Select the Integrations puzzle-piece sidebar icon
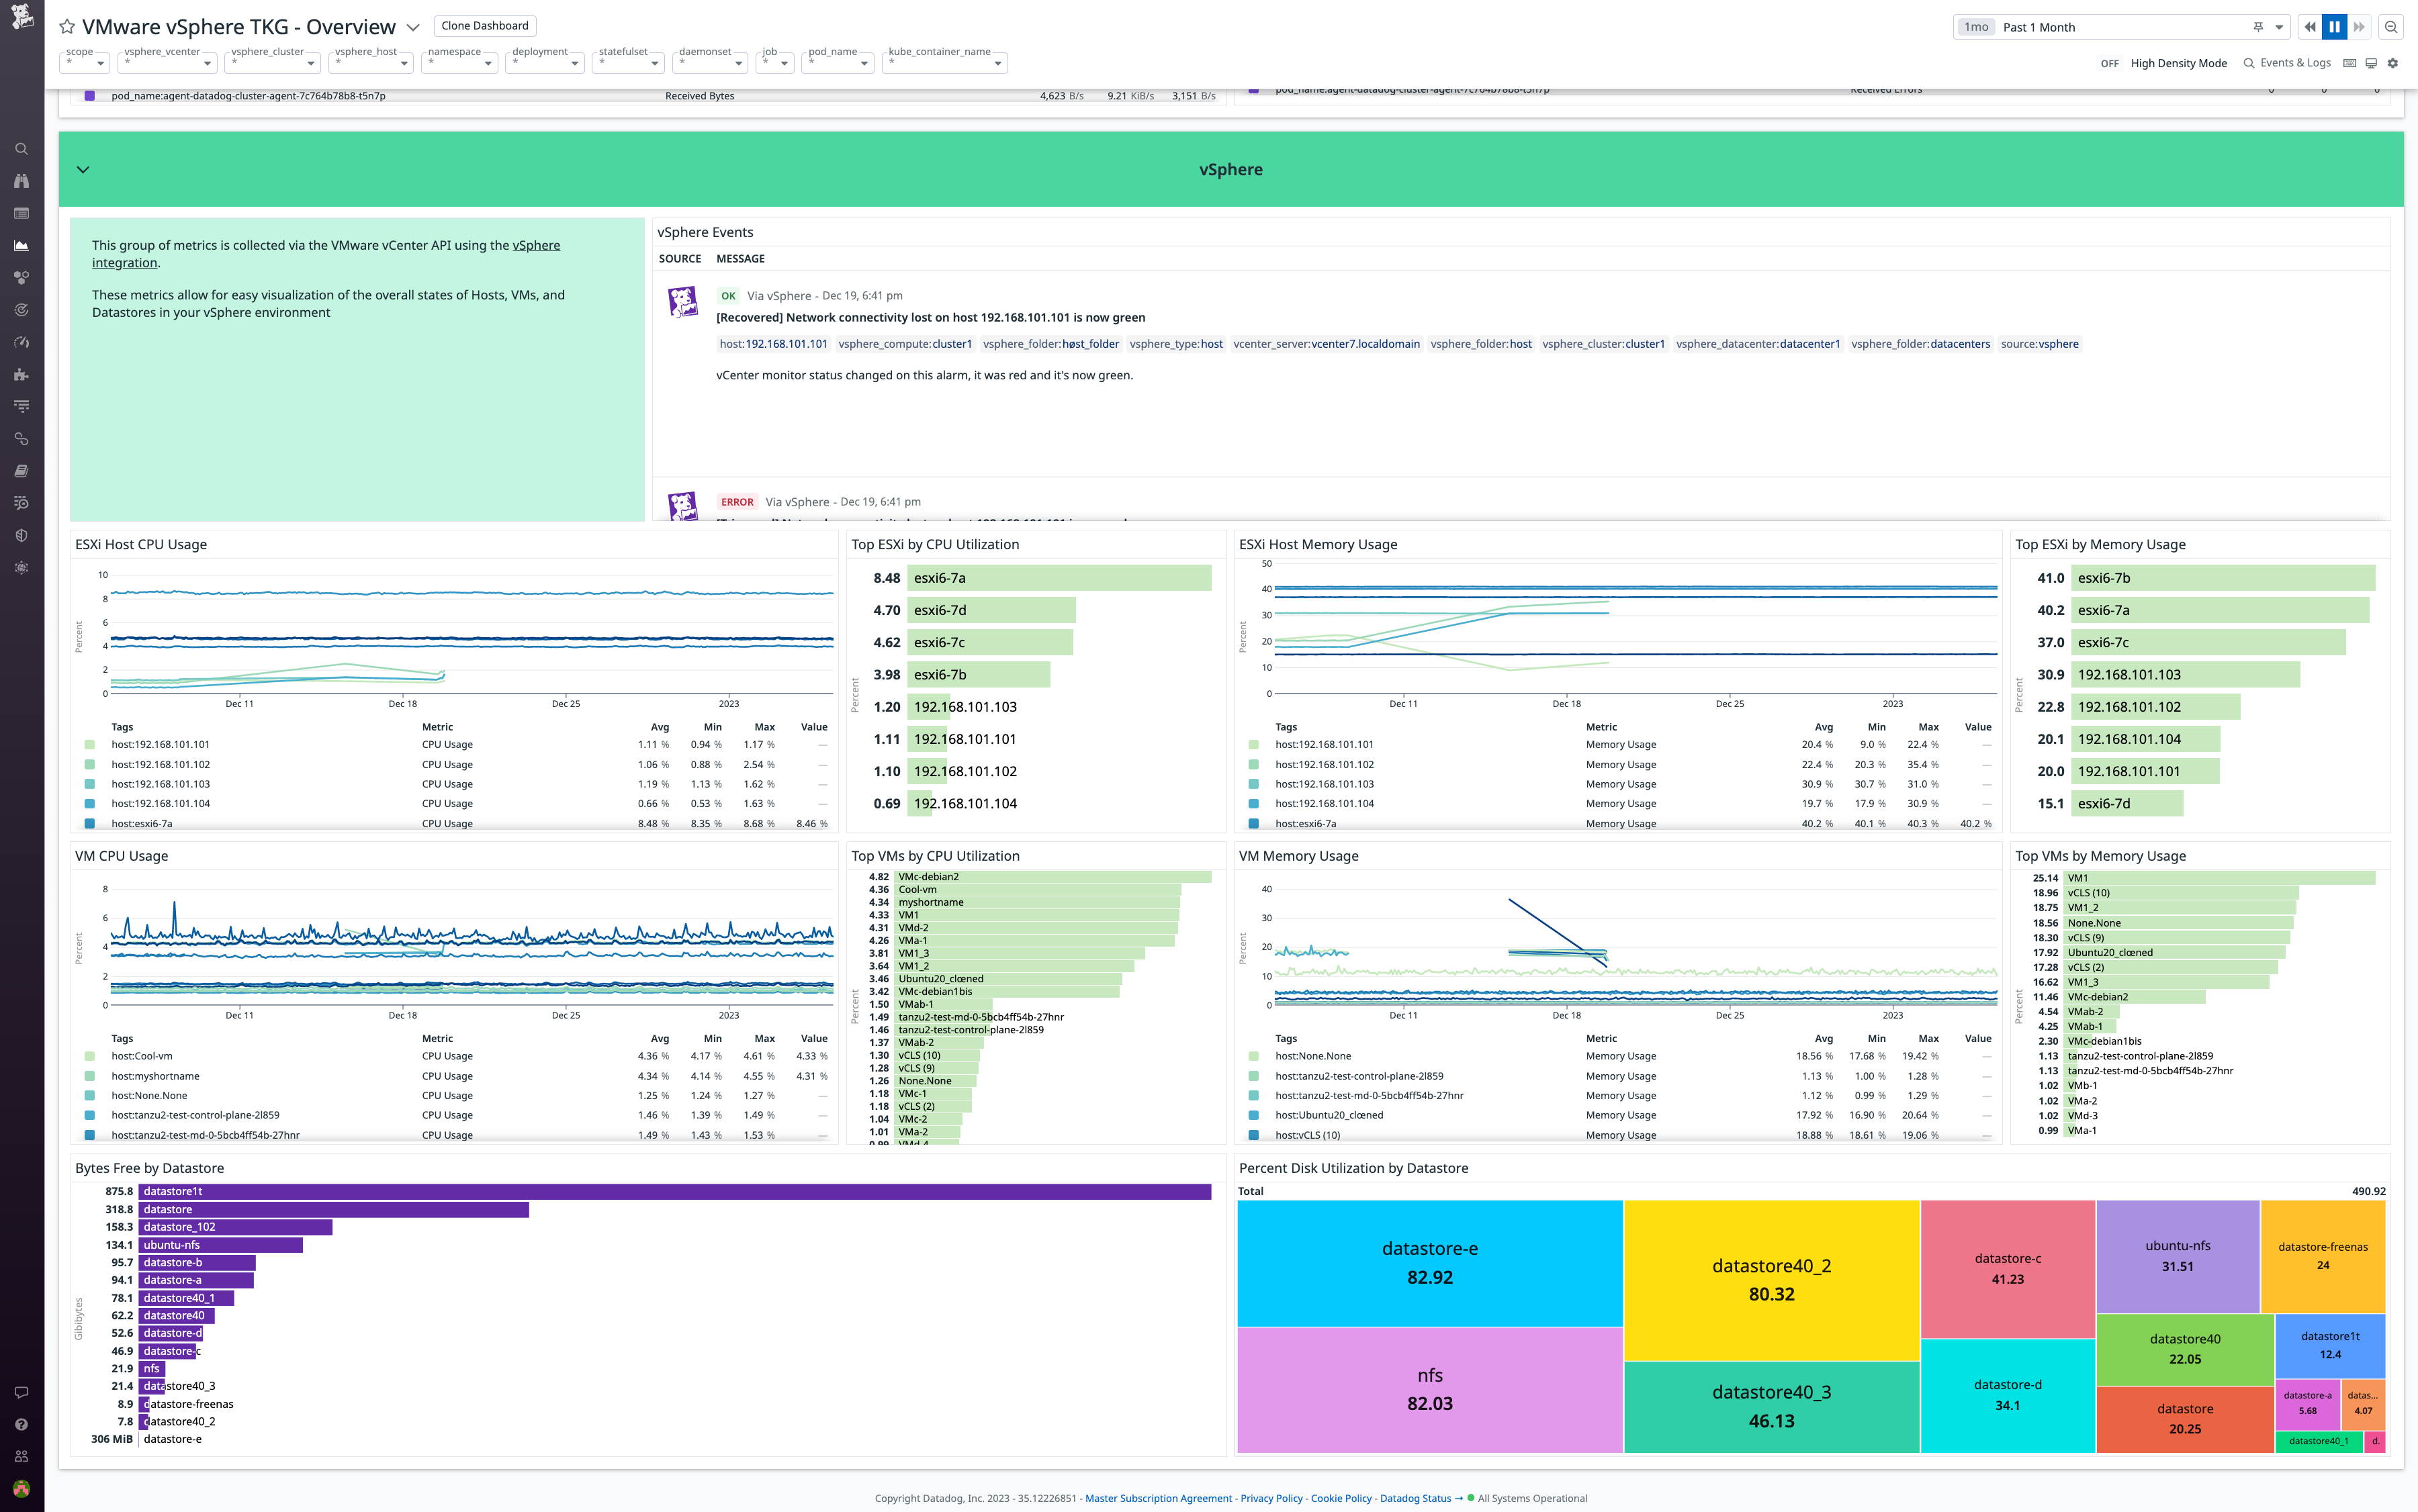This screenshot has width=2418, height=1512. tap(21, 373)
